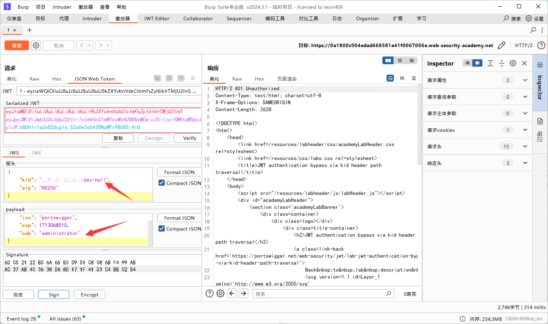548x324 pixels.
Task: Go to next request with forward arrow
Action: coord(101,45)
